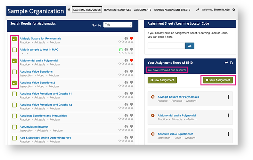This screenshot has height=160, width=253.
Task: Open the settings gear icon
Action: click(233, 10)
